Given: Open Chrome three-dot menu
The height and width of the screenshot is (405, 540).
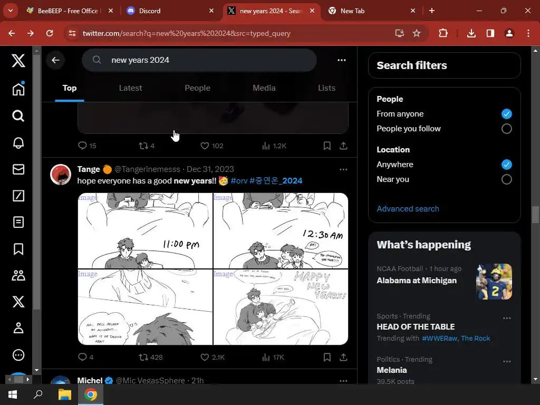Looking at the screenshot, I should [528, 33].
